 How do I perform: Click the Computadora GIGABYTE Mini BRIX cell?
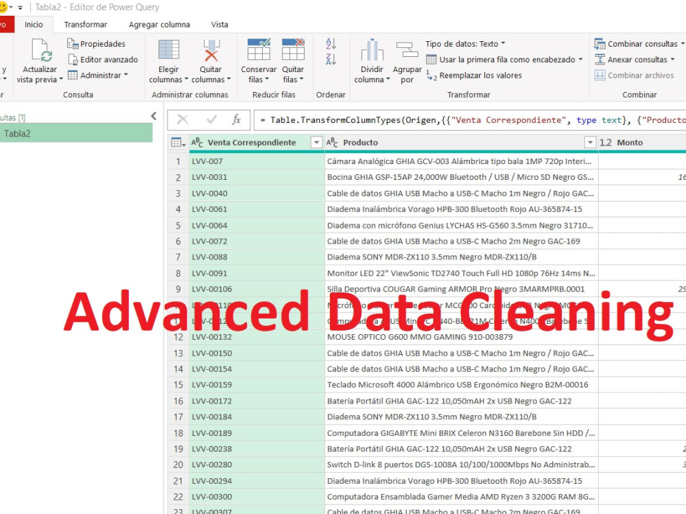[461, 432]
